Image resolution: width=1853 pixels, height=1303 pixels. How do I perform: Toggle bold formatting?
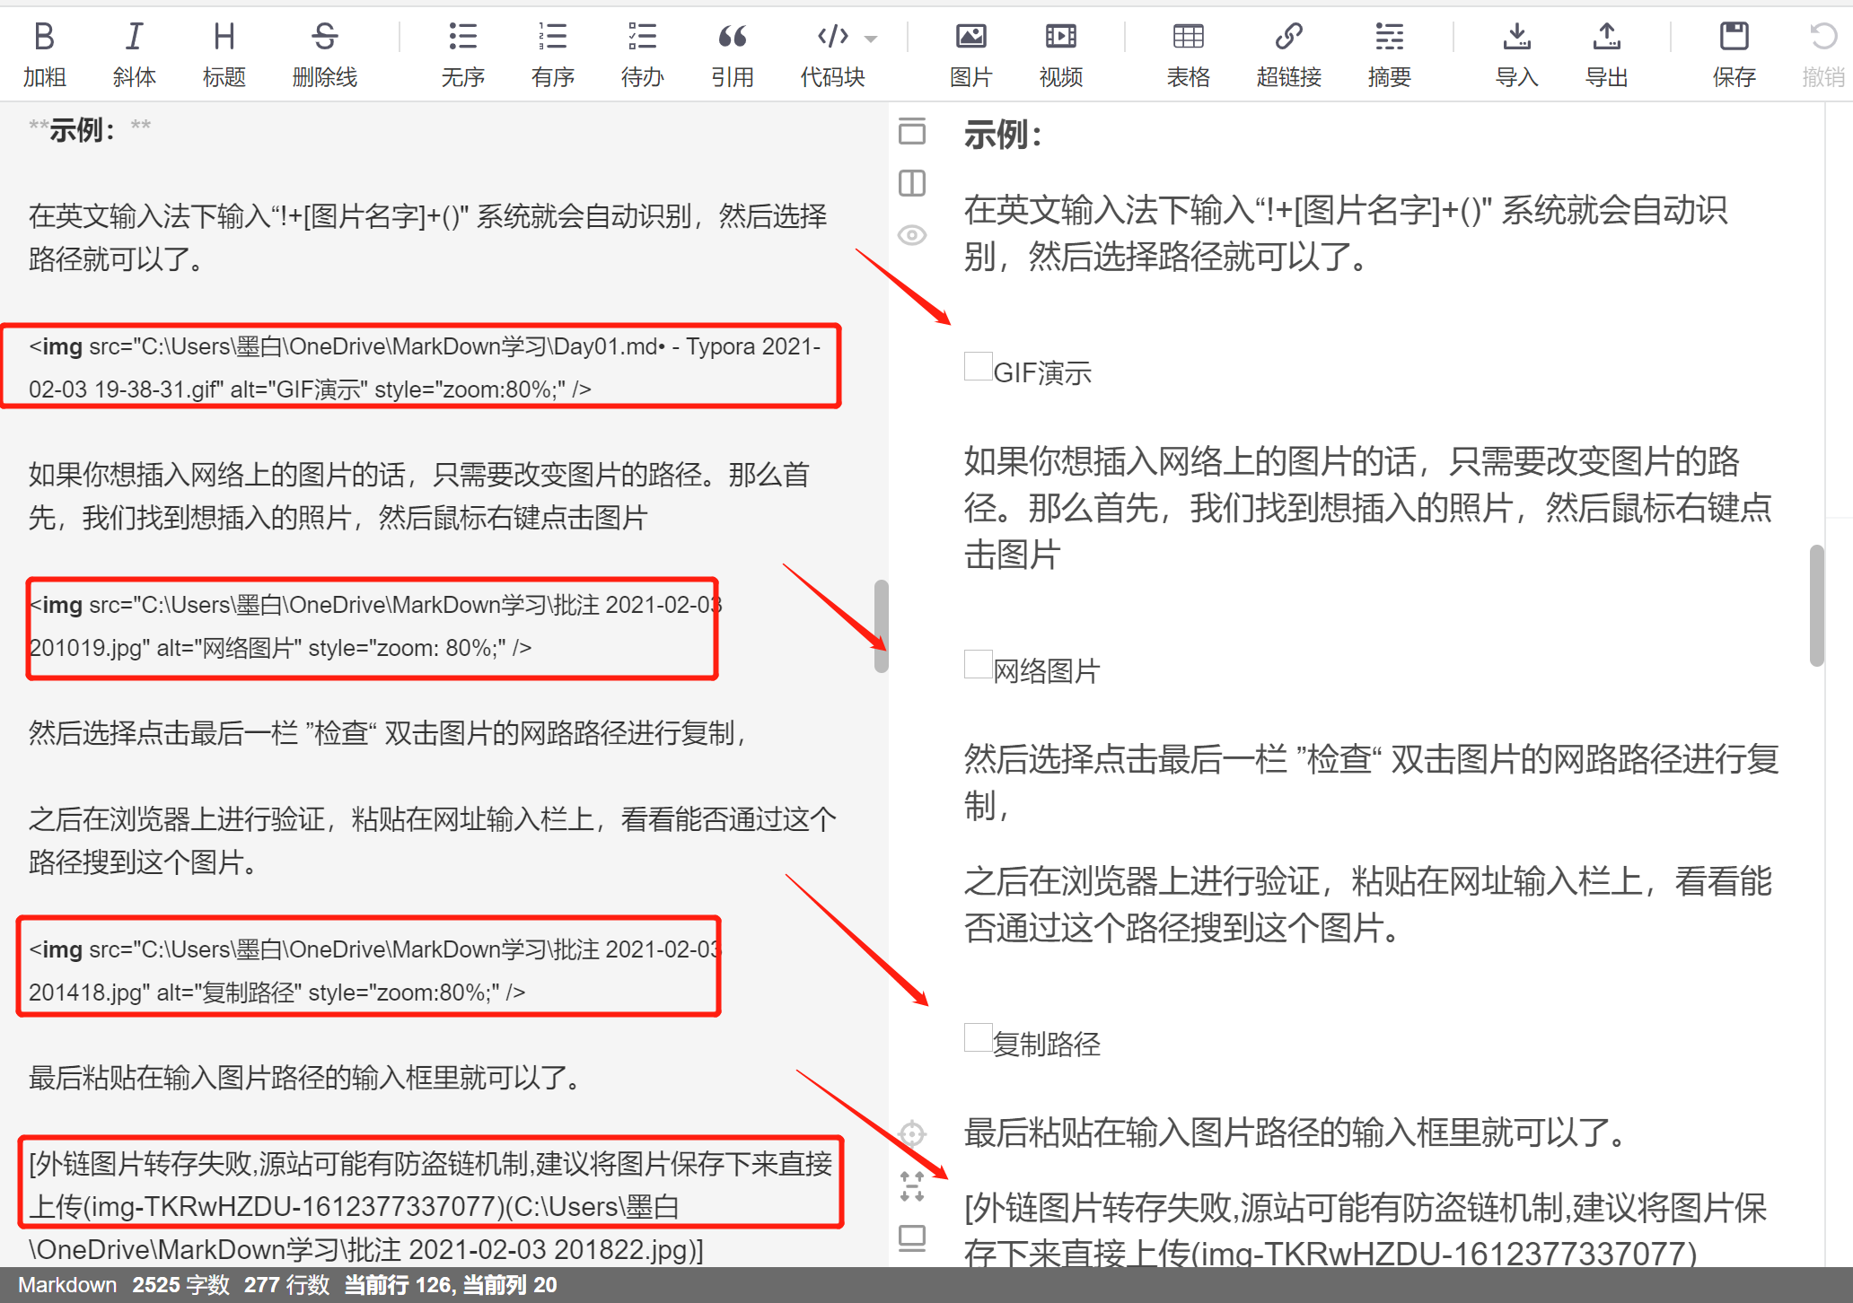pos(44,52)
